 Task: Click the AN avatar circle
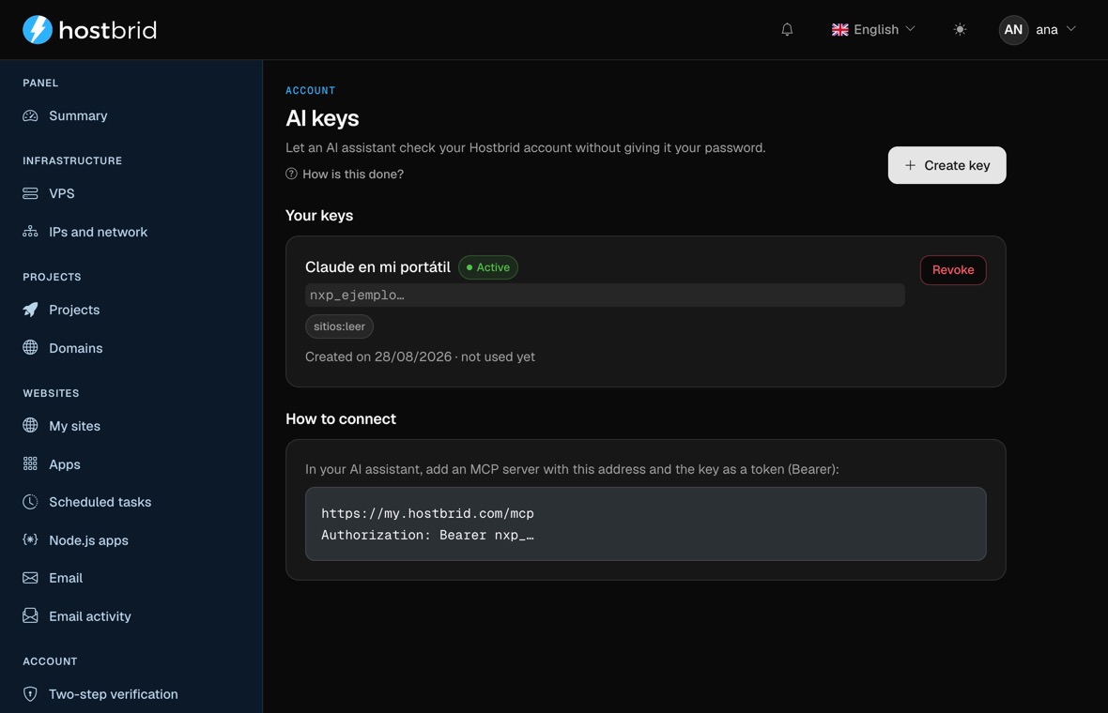pos(1012,30)
